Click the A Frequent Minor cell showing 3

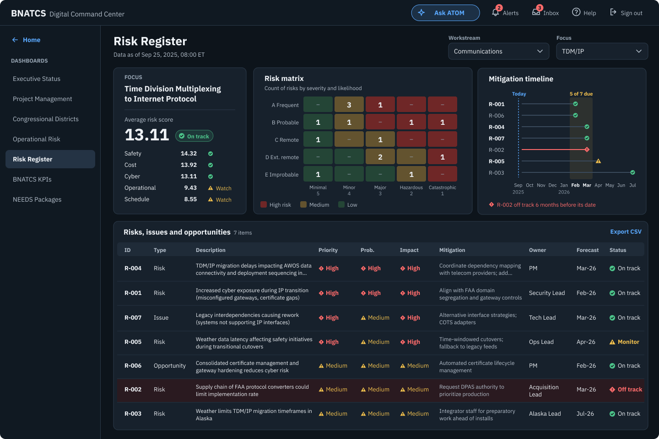349,105
